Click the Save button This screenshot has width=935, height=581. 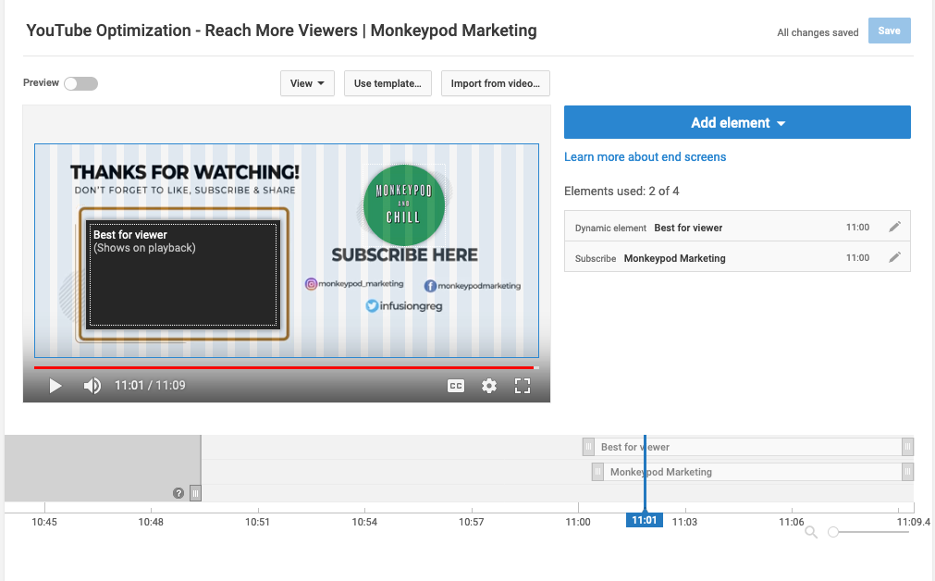pyautogui.click(x=888, y=31)
